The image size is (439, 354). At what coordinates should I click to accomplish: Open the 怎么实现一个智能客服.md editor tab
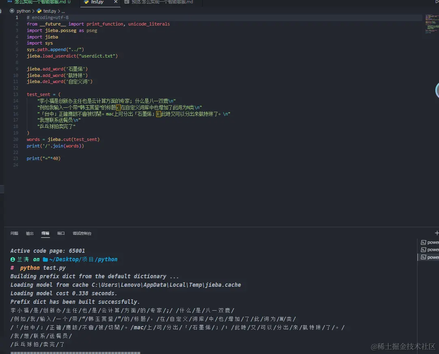pyautogui.click(x=40, y=2)
